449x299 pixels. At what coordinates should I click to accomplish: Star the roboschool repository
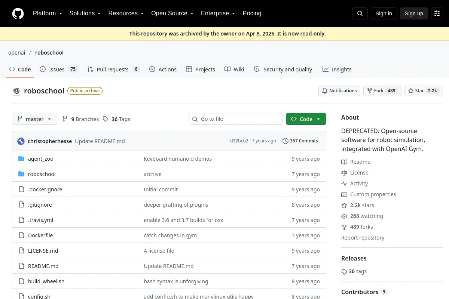[x=424, y=91]
